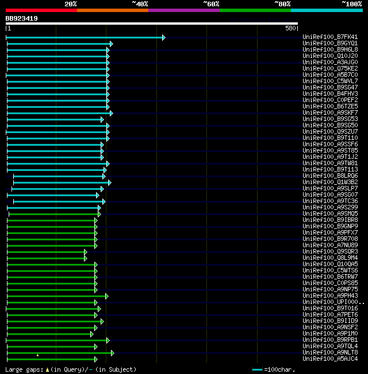Screen dimensions: 368x374
Task: Click the UniRef100_B6TZE5 label
Action: tap(330, 106)
